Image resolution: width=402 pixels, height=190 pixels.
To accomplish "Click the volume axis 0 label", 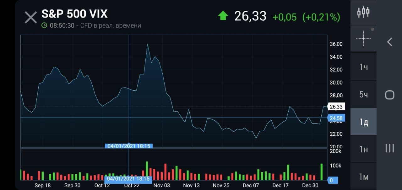I will (x=333, y=180).
